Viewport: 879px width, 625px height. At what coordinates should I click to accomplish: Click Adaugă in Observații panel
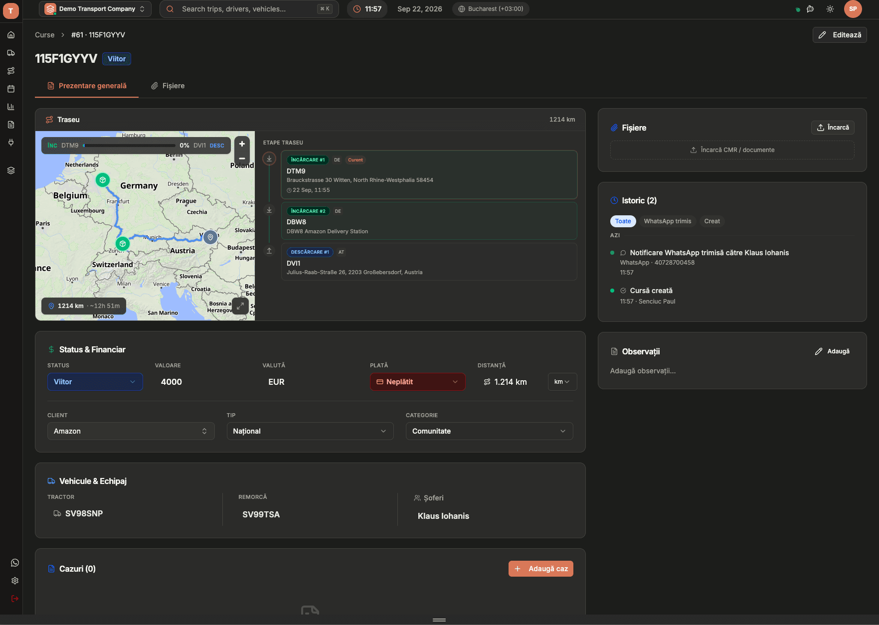832,351
